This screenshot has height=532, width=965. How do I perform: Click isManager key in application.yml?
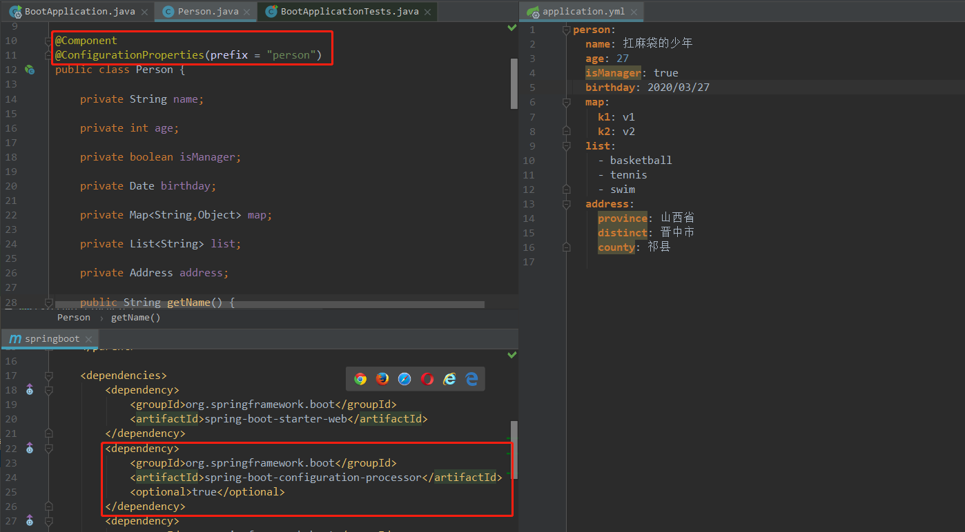click(x=614, y=73)
